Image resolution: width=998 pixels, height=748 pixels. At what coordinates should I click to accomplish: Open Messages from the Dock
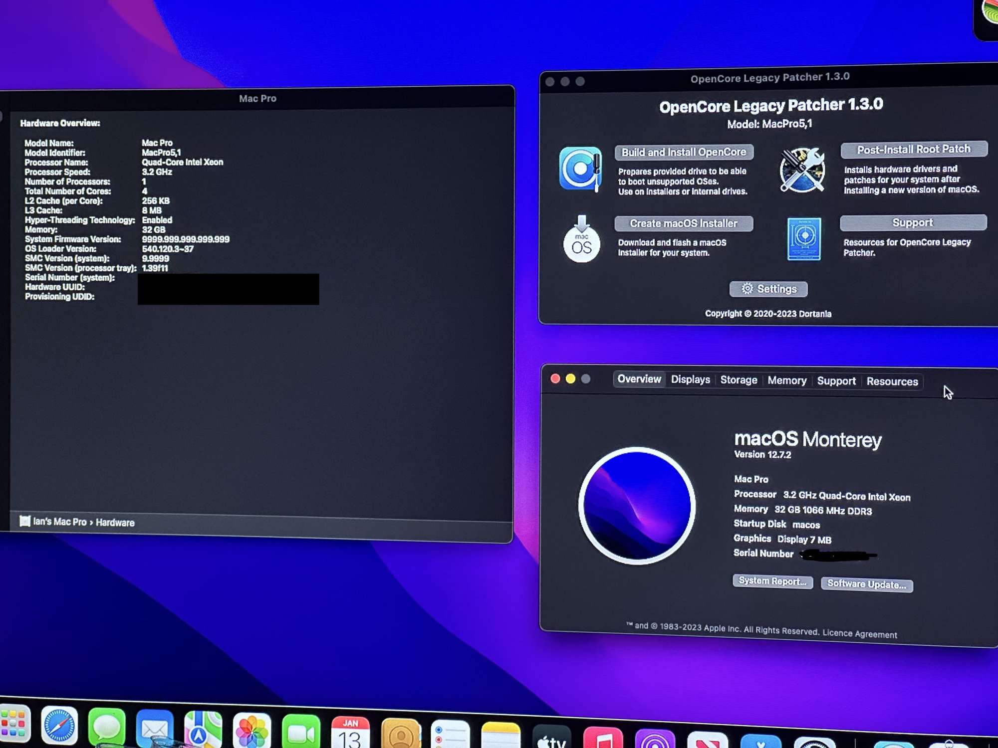pyautogui.click(x=107, y=727)
